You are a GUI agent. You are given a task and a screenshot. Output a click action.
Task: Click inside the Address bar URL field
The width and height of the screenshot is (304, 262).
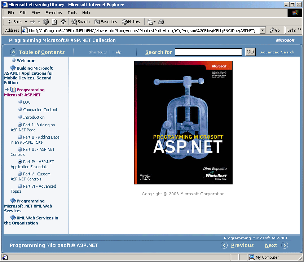tap(142, 30)
